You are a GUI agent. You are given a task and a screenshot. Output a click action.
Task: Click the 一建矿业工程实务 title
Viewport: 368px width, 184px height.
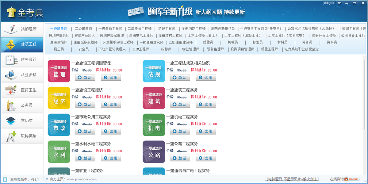click(x=87, y=171)
